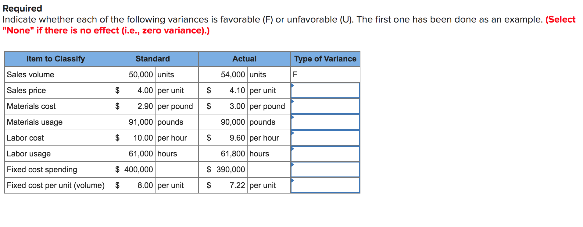Open the variance dropdown for Labor usage

(x=325, y=153)
